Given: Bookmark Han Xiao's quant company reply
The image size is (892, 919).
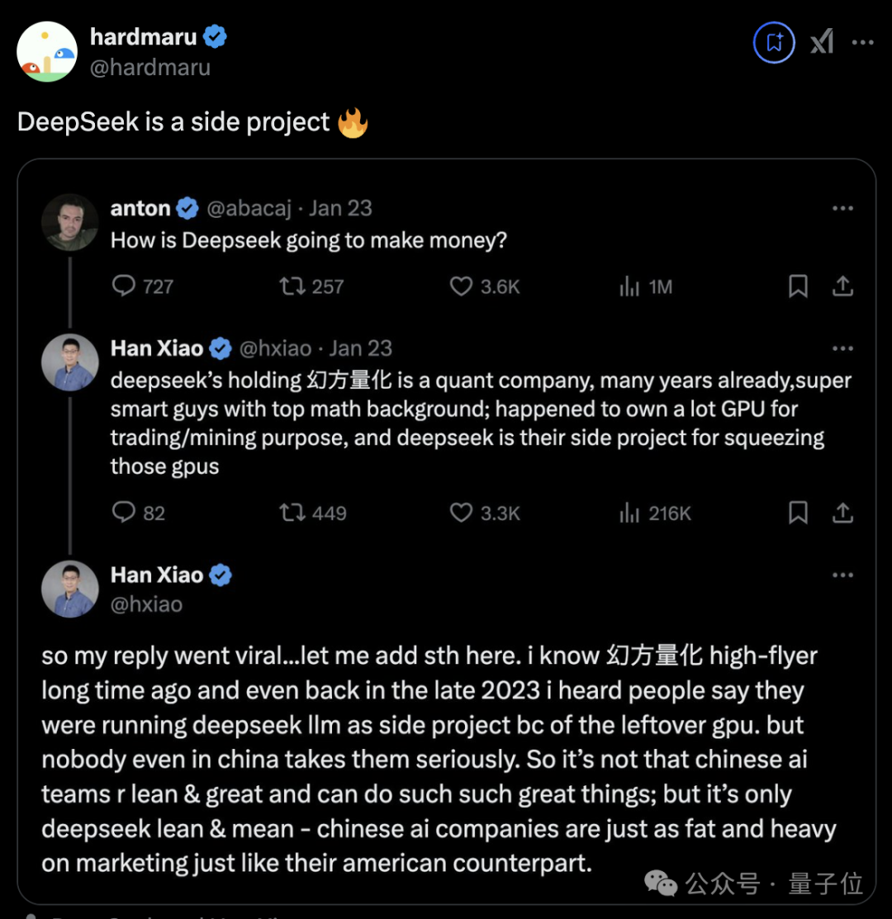Looking at the screenshot, I should 798,513.
